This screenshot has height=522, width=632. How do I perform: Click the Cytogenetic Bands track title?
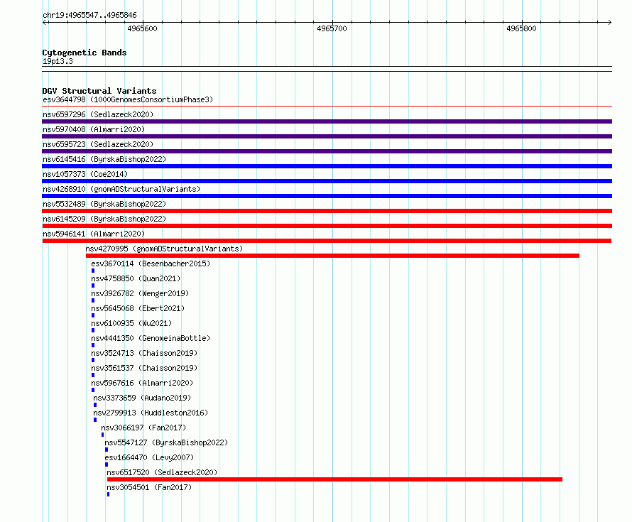(85, 53)
